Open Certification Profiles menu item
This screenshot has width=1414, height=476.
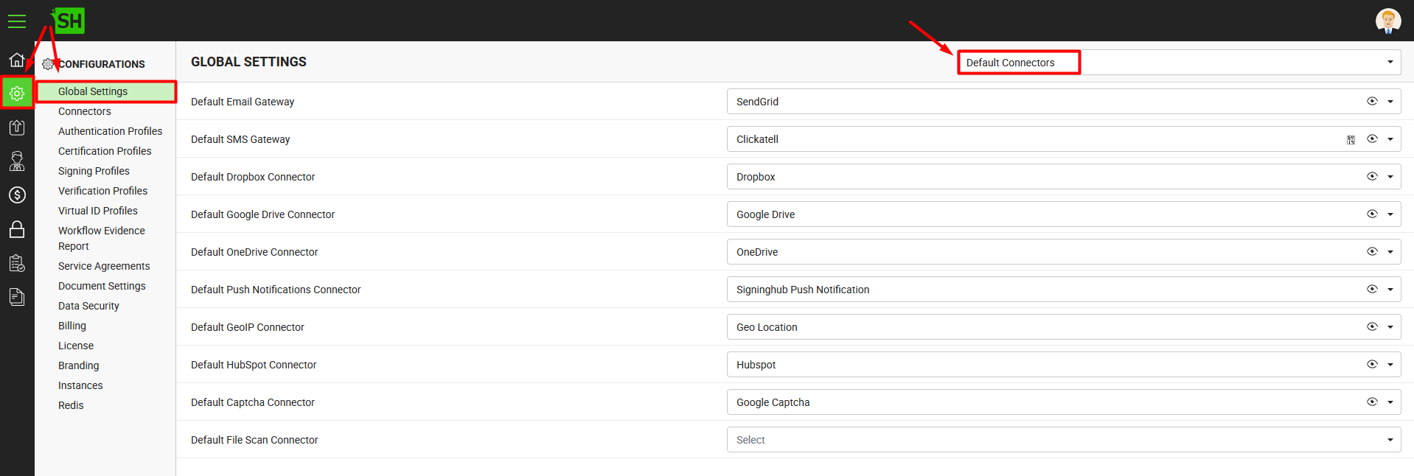[x=105, y=151]
